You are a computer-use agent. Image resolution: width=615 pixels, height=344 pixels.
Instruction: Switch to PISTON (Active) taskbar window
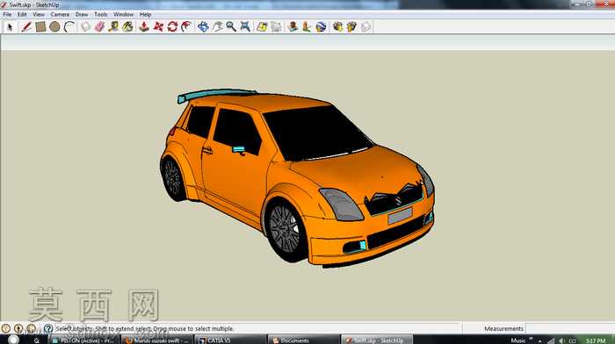pos(83,340)
